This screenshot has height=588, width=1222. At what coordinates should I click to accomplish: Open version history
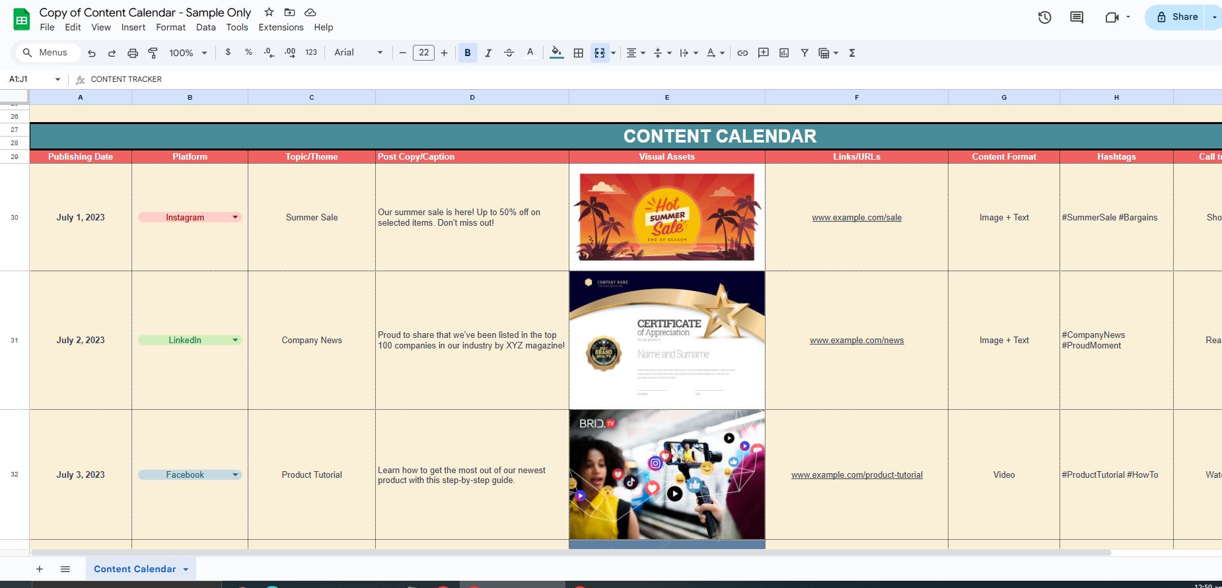coord(1044,17)
